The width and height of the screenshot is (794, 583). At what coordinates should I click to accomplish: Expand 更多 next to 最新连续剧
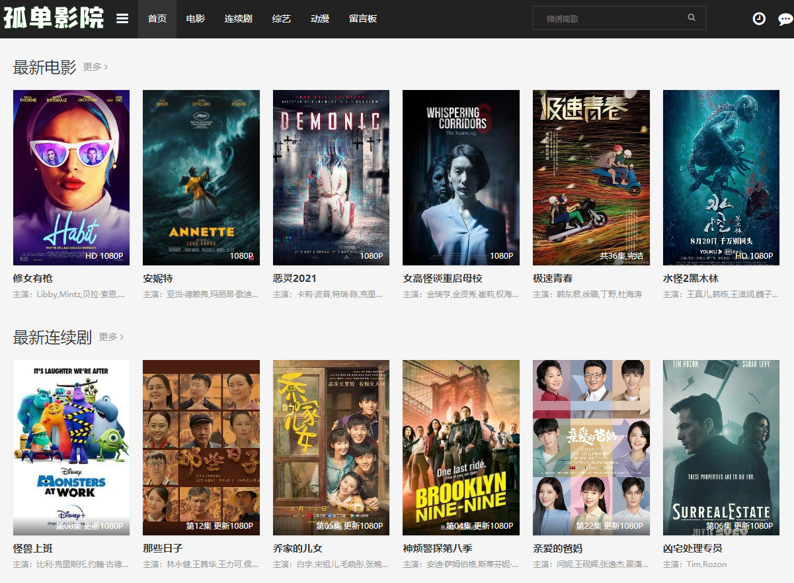[111, 337]
